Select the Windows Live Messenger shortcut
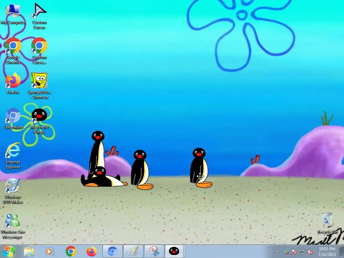This screenshot has width=344, height=258. (13, 225)
